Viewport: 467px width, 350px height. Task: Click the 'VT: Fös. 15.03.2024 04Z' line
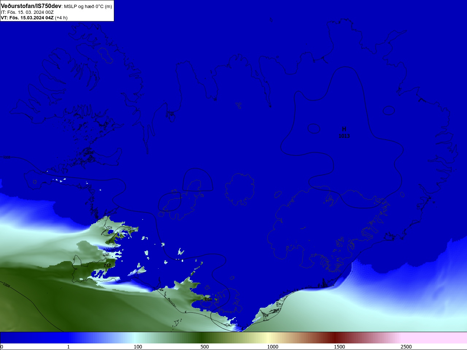[27, 17]
